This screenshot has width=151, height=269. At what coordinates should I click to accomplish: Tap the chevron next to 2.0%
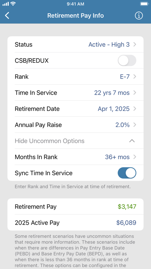click(134, 125)
